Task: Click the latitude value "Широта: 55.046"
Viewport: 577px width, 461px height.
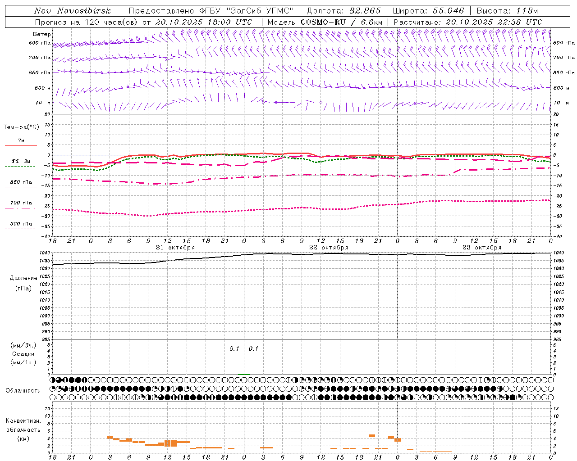Action: (428, 11)
